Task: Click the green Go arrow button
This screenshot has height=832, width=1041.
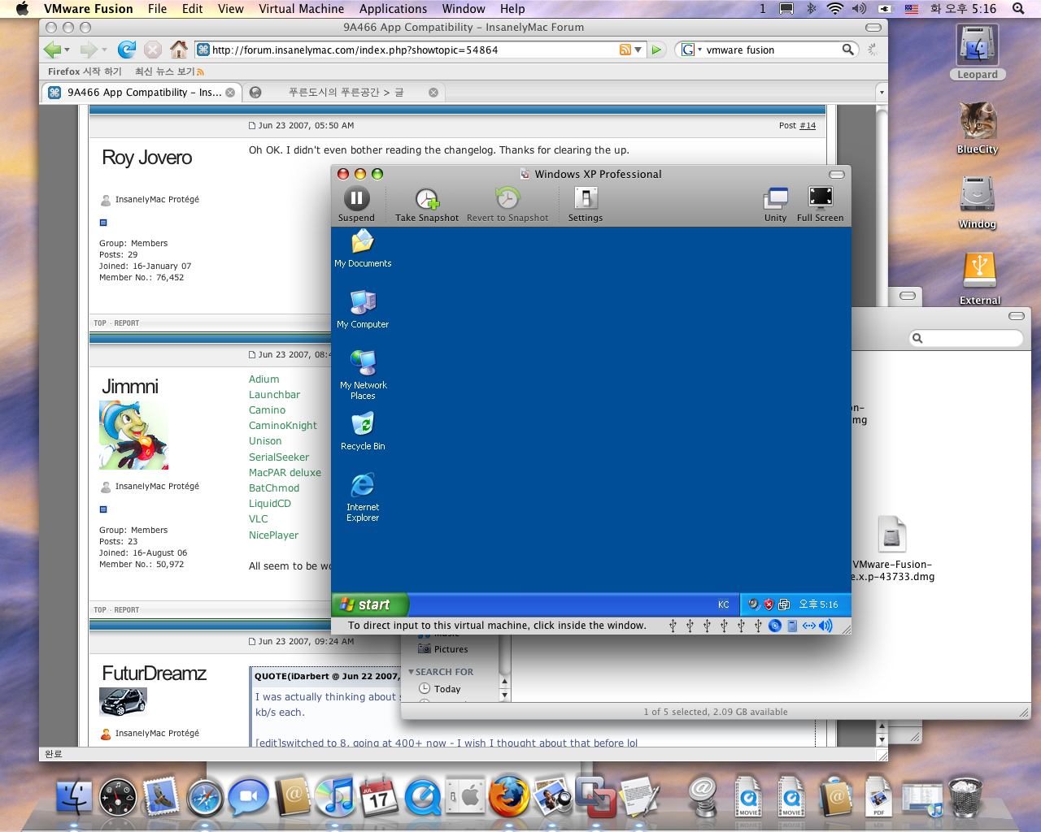Action: [x=656, y=50]
